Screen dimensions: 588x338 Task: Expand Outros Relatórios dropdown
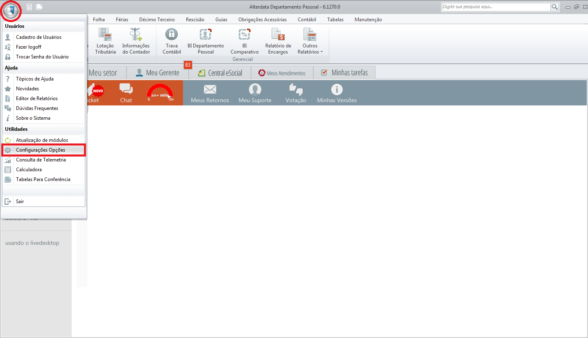tap(310, 41)
